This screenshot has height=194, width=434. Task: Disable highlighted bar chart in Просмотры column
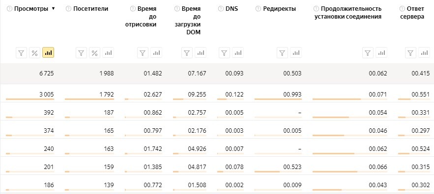click(x=48, y=53)
